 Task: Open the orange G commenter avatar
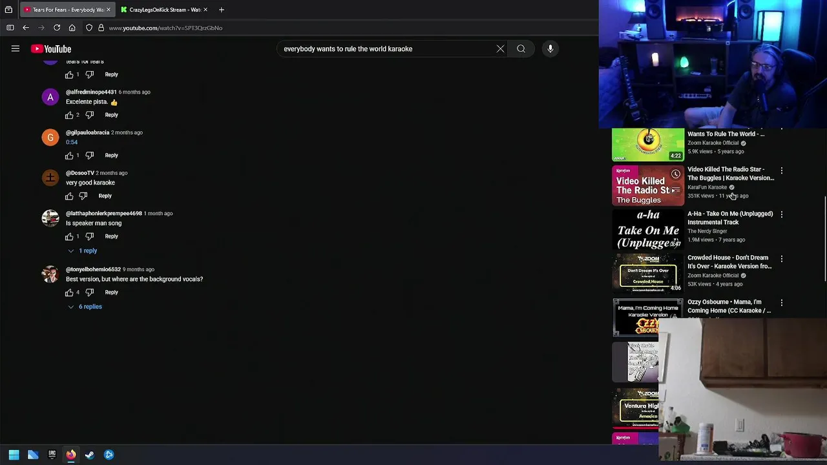click(50, 138)
